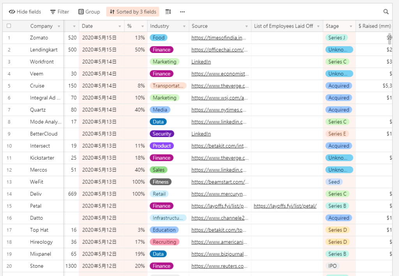The height and width of the screenshot is (276, 399).
Task: Click the Fitness industry tag
Action: tap(161, 182)
